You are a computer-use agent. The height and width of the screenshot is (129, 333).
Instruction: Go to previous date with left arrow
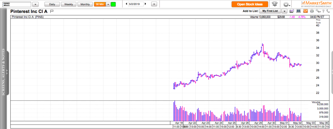tap(127, 4)
